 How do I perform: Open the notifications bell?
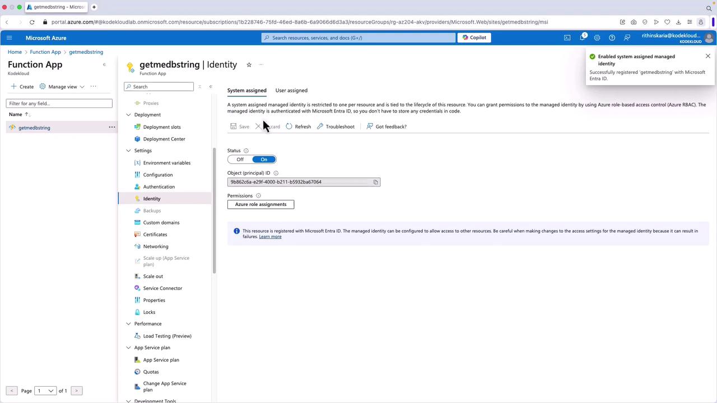[x=582, y=38]
